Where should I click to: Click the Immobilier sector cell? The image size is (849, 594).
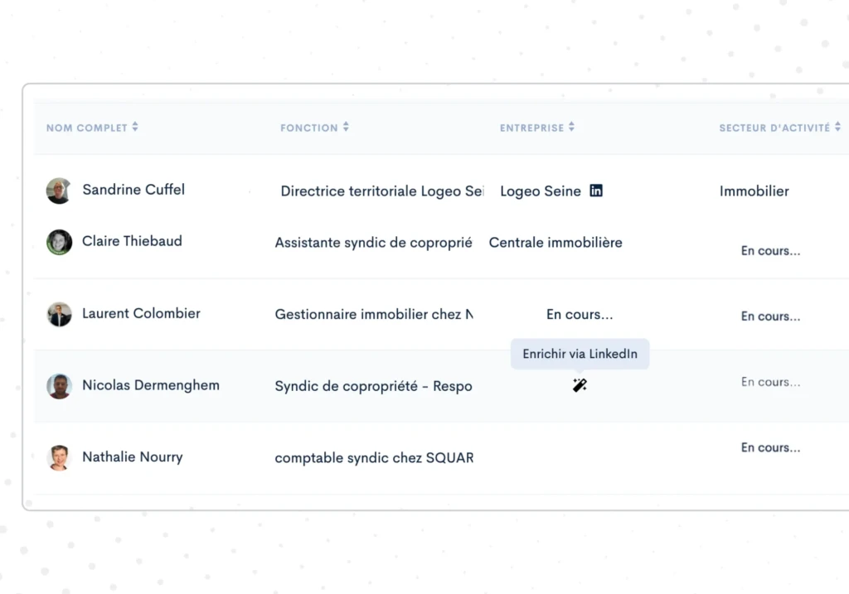[754, 191]
